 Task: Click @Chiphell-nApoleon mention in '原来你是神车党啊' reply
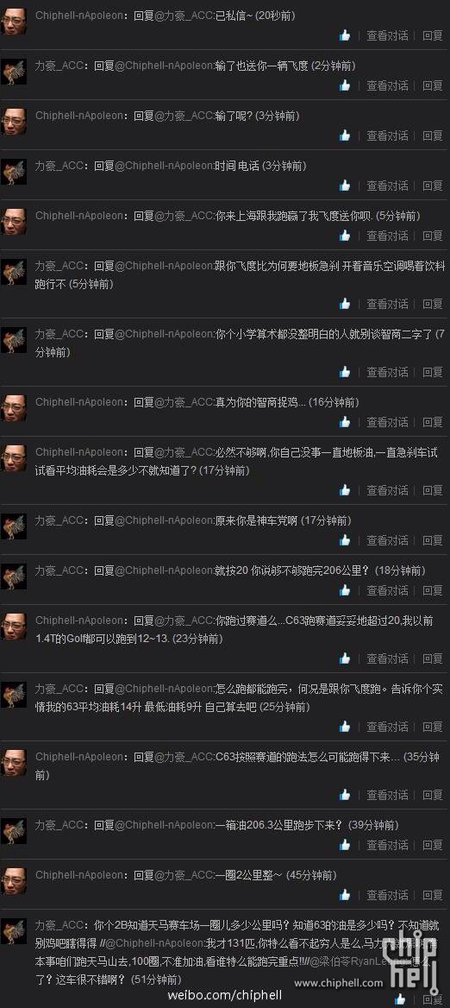[165, 520]
